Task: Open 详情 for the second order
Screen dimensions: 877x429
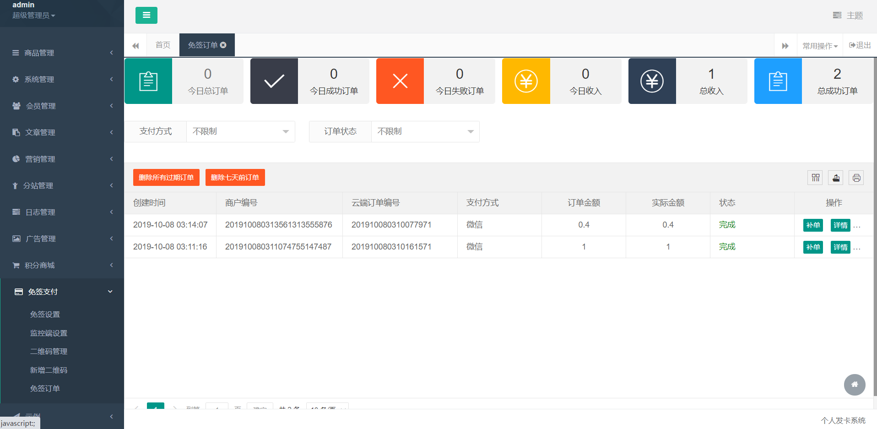Action: [840, 247]
